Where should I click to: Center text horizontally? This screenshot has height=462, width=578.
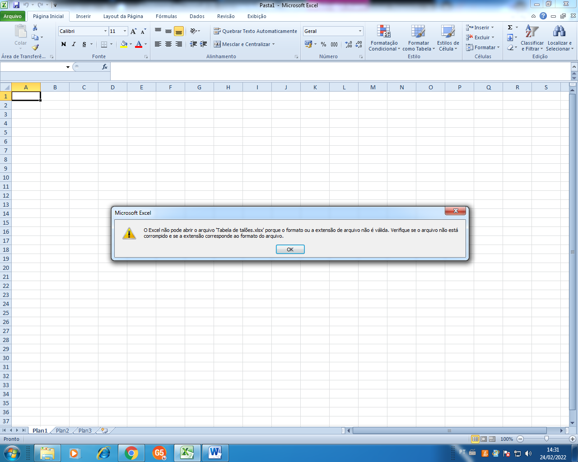(168, 44)
